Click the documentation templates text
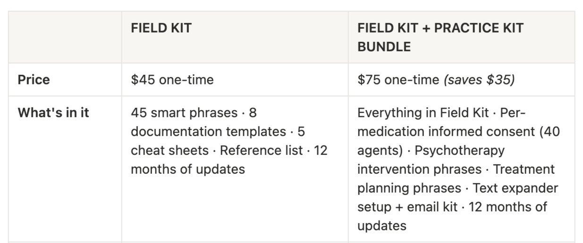Image resolution: width=583 pixels, height=243 pixels. [x=208, y=132]
